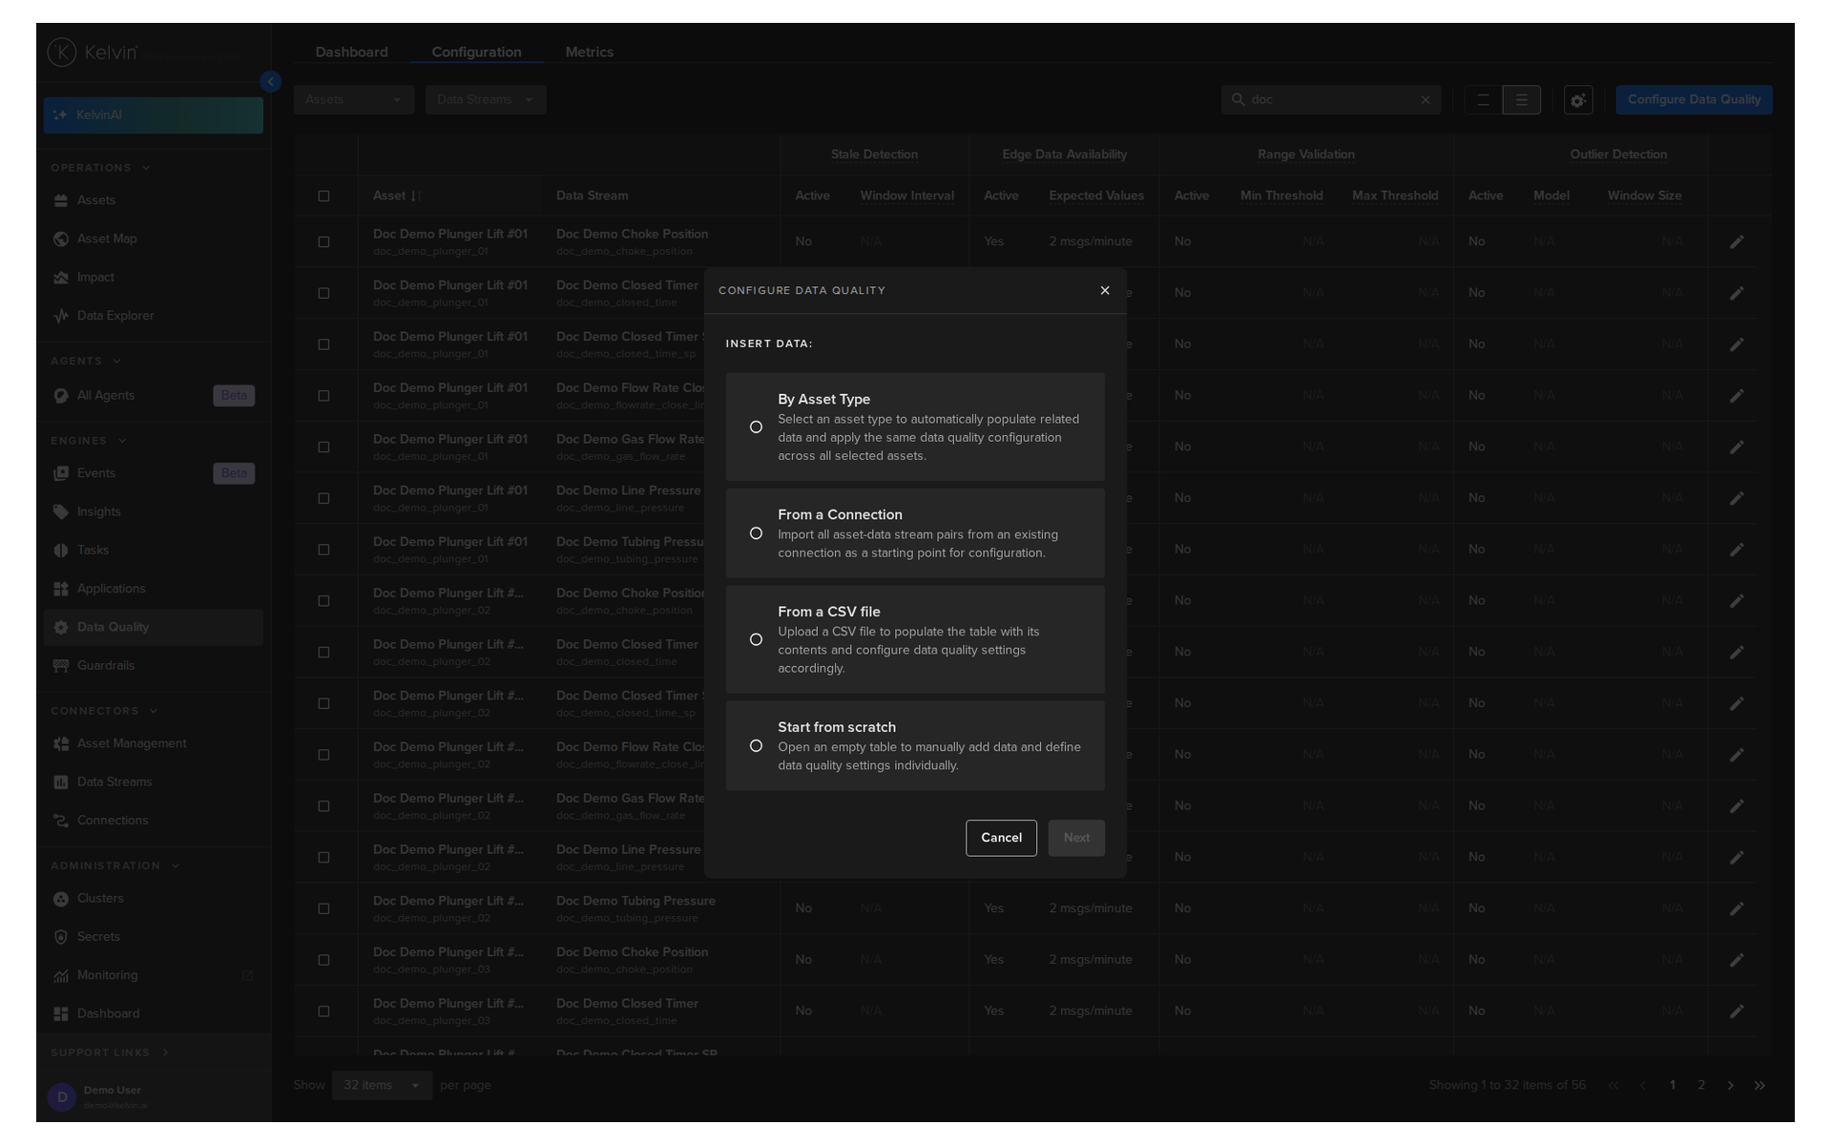The width and height of the screenshot is (1832, 1145).
Task: Open Assets from the sidebar
Action: 153,200
